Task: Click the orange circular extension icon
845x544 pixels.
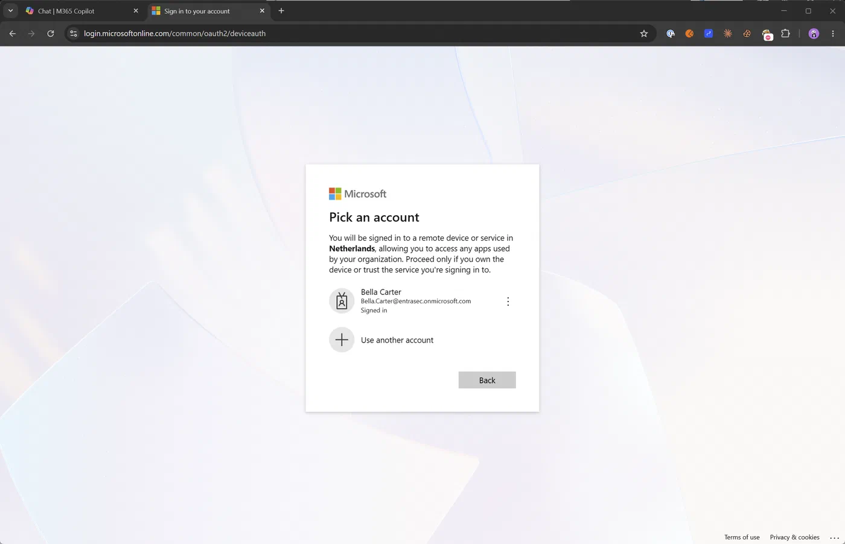Action: click(689, 34)
